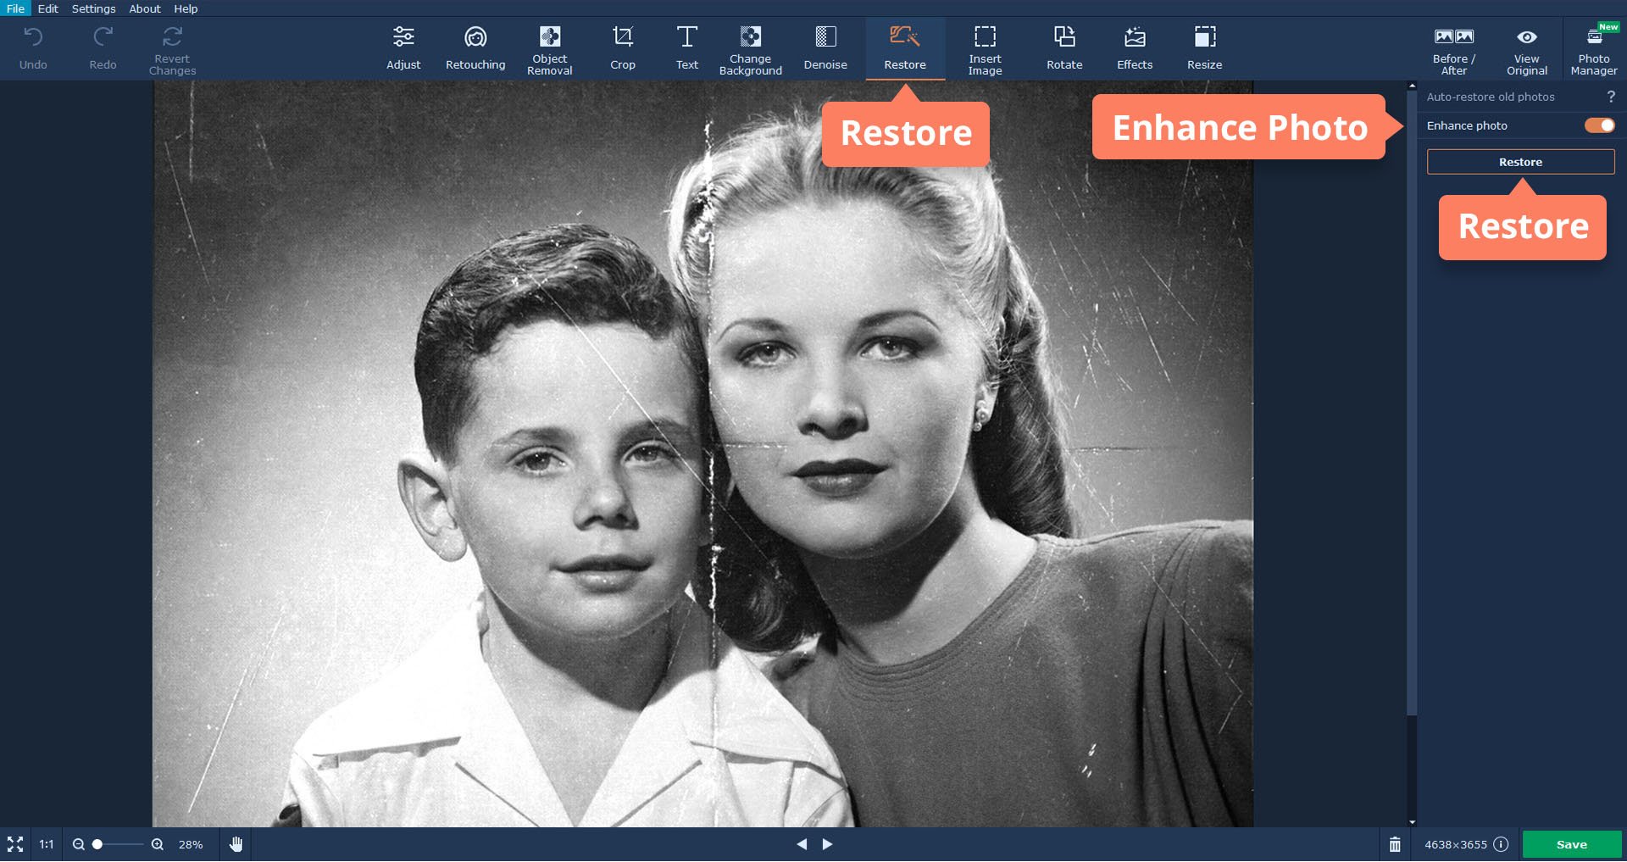1627x862 pixels.
Task: Click the side panel vertical scrollbar thumb
Action: pos(1412,403)
